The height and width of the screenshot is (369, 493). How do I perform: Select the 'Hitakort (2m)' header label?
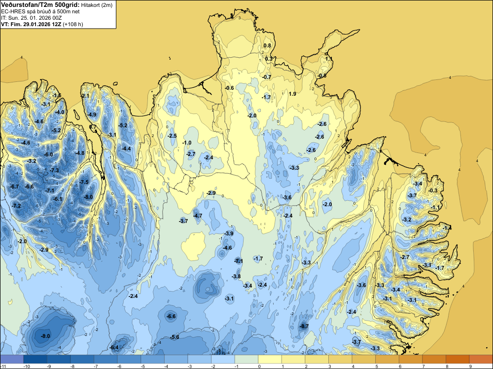96,5
